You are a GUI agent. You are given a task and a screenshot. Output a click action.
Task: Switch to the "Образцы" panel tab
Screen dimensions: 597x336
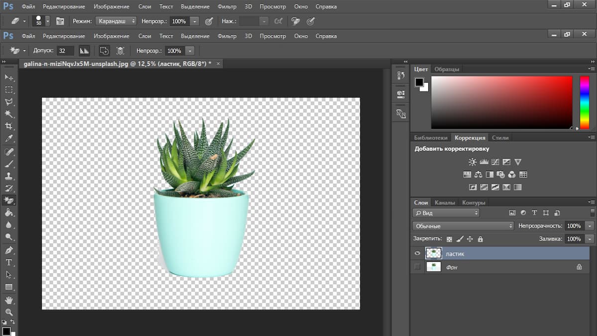pyautogui.click(x=446, y=69)
